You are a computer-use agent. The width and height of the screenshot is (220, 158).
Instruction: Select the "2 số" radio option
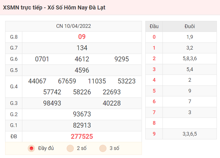coord(70,148)
